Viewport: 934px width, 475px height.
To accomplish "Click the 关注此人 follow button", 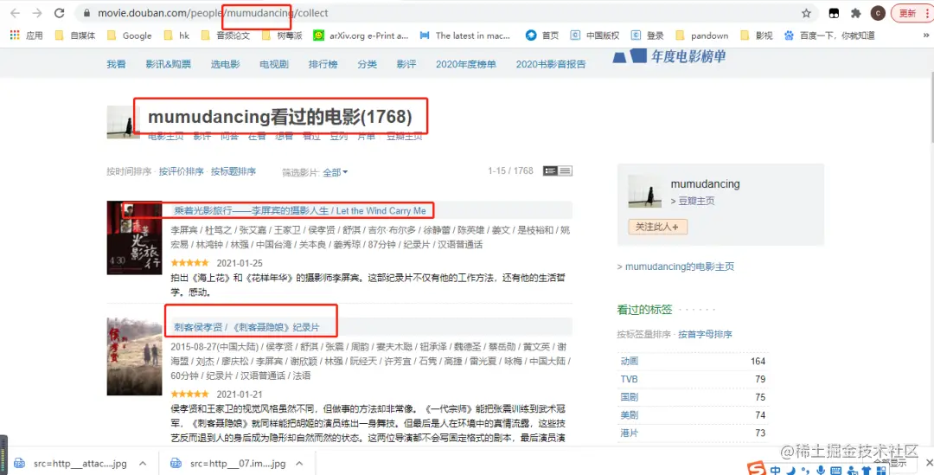I will coord(657,227).
